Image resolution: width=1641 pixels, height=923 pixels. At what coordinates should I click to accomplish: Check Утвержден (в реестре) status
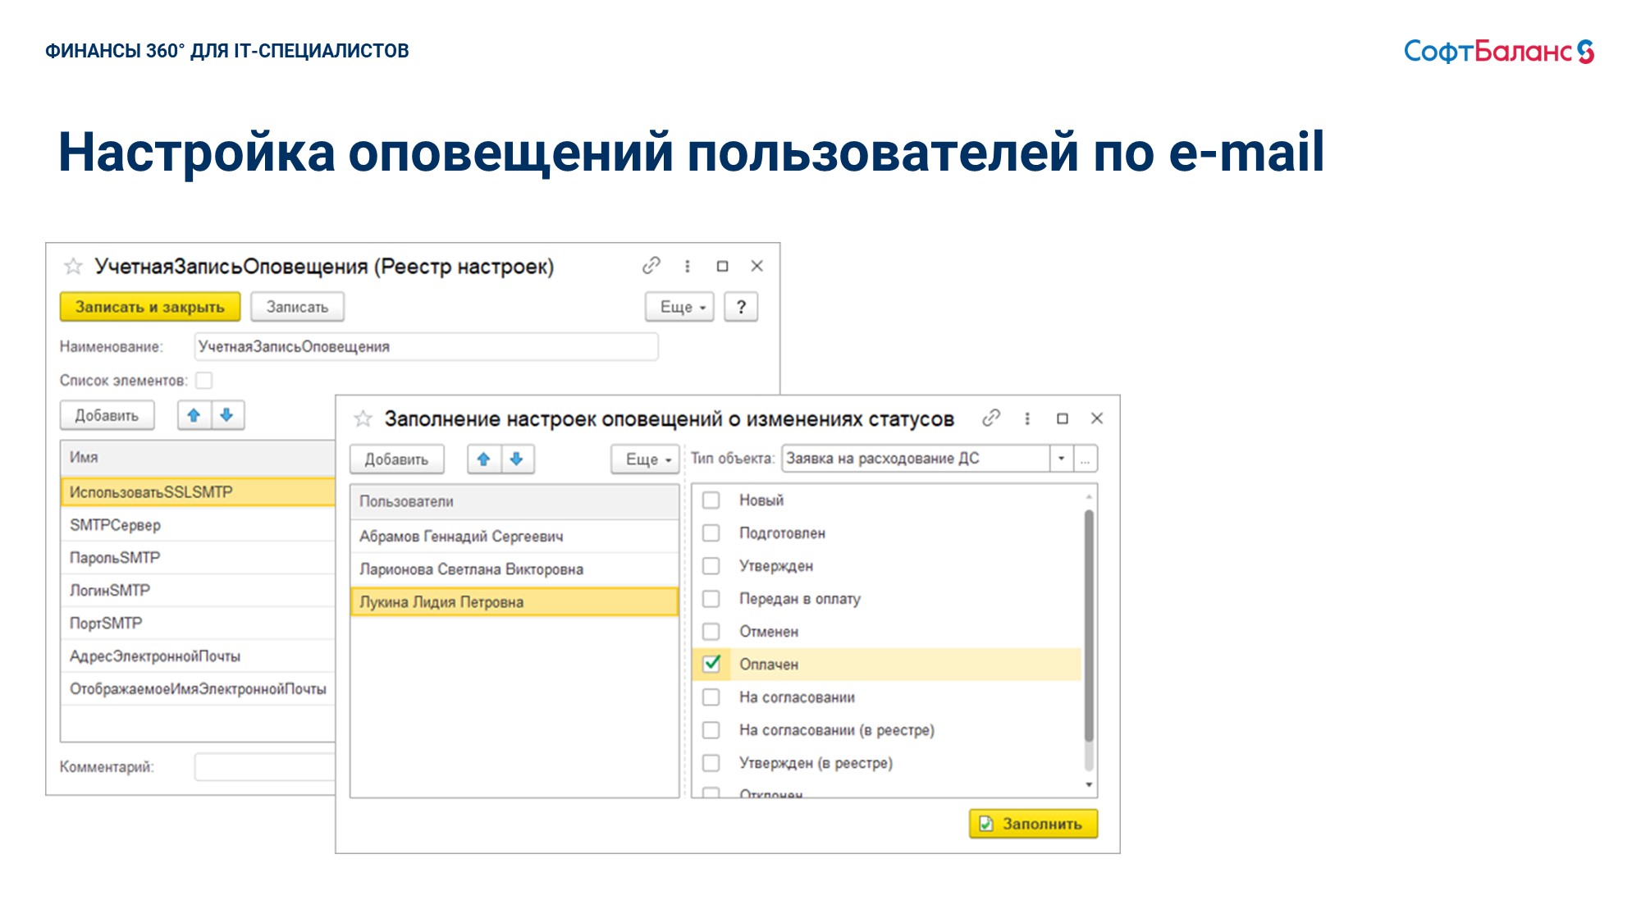pyautogui.click(x=711, y=763)
